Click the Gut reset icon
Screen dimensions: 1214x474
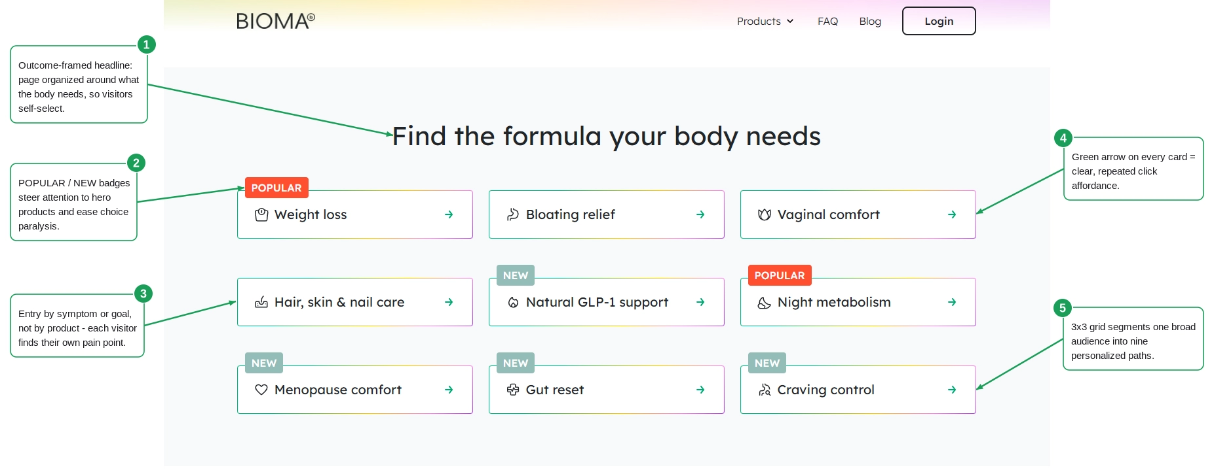tap(513, 390)
